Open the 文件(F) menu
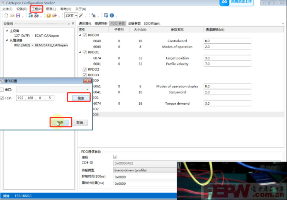This screenshot has width=287, height=200. (7, 9)
